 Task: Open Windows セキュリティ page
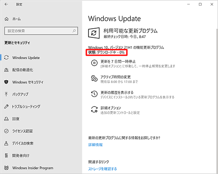tap(28, 82)
